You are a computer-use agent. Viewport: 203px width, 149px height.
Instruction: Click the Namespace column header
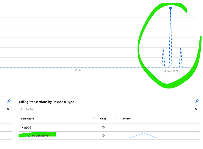27,119
